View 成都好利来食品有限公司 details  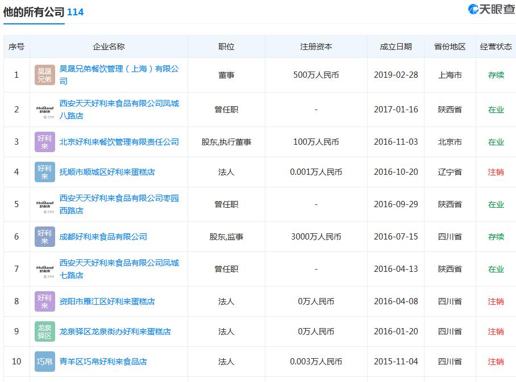[103, 237]
